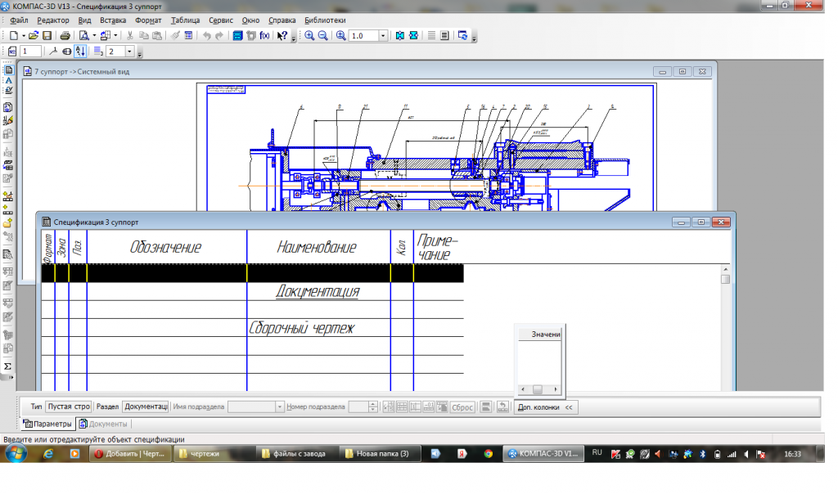Screen dimensions: 838x494
Task: Open the Формат menu
Action: tap(148, 20)
